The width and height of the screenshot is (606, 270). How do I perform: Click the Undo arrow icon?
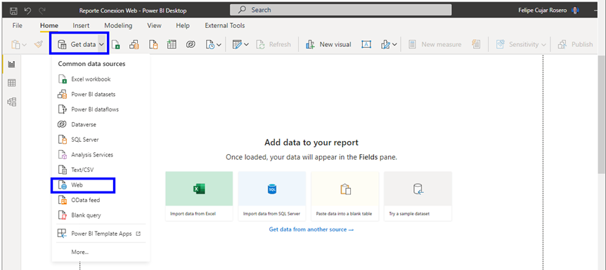point(27,11)
